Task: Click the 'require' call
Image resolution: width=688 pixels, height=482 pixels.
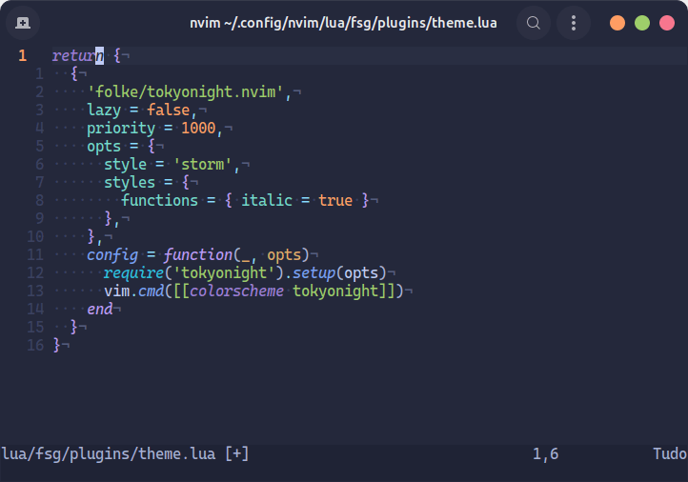Action: click(133, 273)
